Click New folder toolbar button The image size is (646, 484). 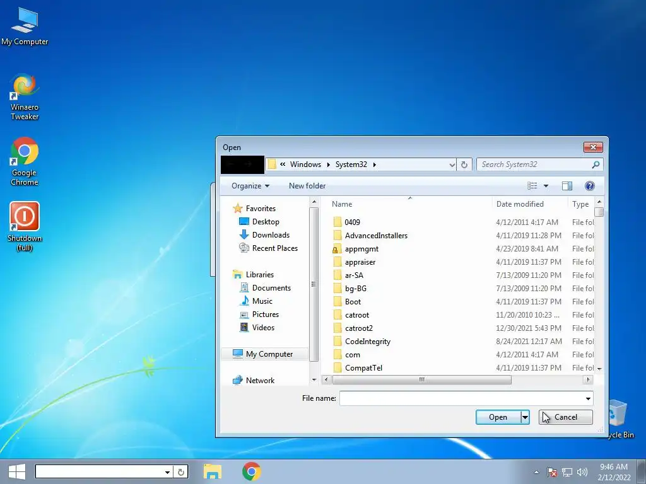pyautogui.click(x=307, y=186)
